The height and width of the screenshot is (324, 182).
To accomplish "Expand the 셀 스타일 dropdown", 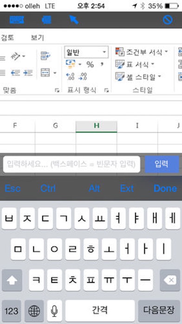I will coord(138,77).
